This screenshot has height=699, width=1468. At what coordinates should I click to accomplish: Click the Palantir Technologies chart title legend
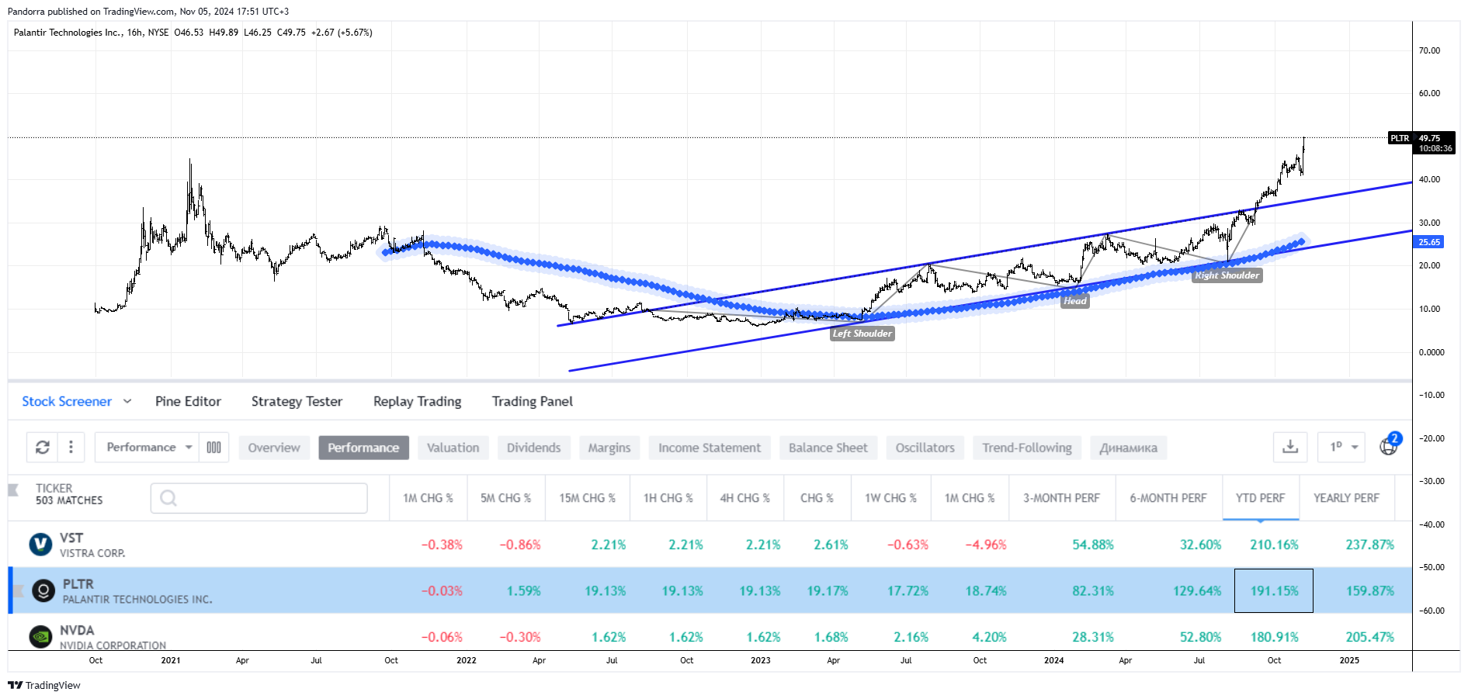pos(193,33)
